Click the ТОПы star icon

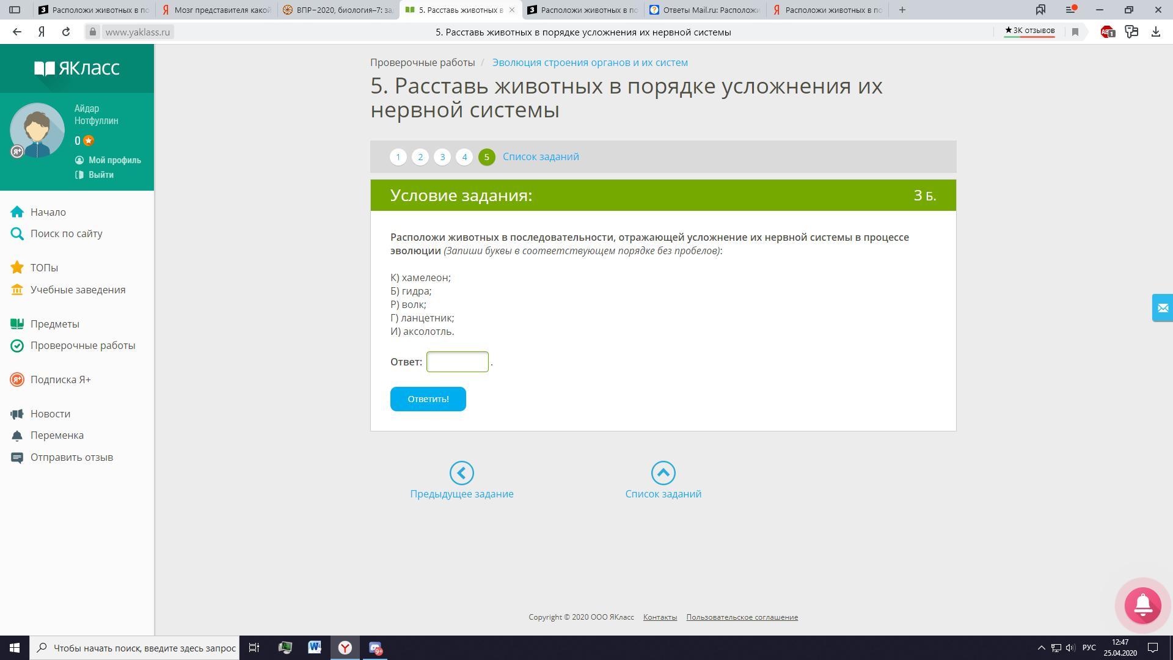tap(17, 268)
